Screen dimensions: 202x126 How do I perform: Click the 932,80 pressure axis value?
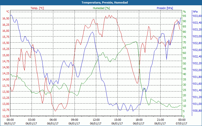tap(197, 43)
